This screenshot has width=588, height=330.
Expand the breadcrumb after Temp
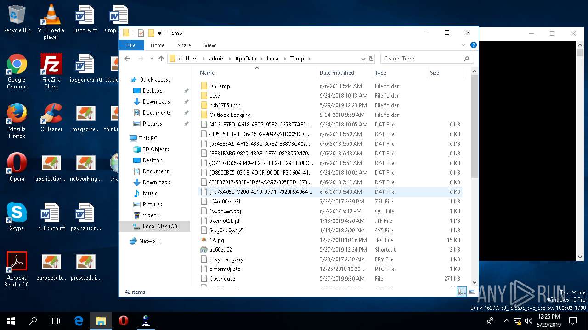[x=309, y=59]
